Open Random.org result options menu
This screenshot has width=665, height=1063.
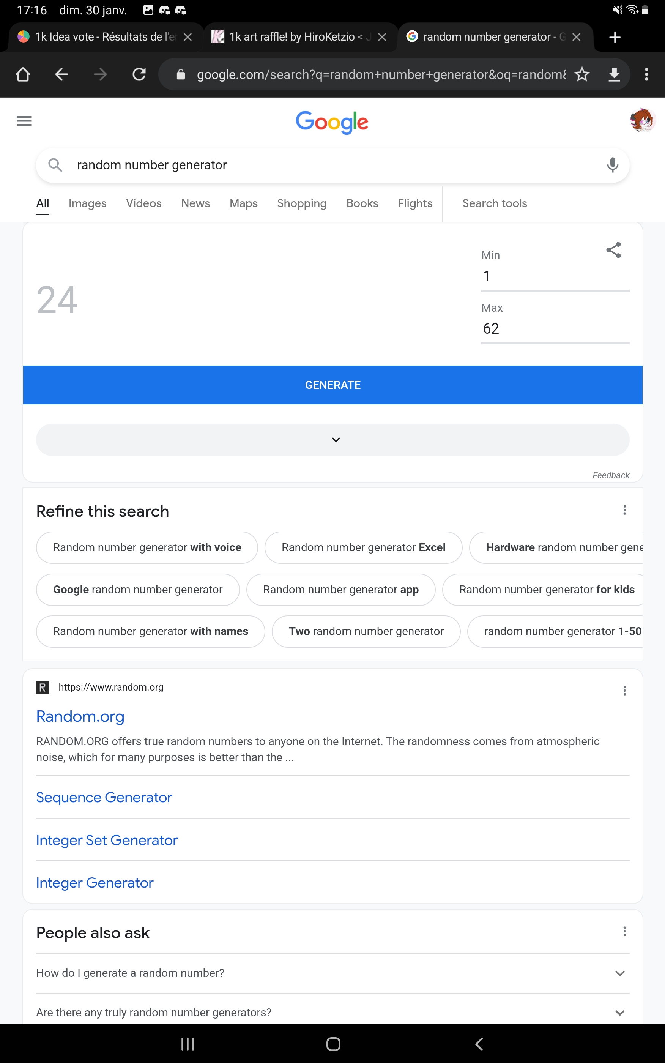point(624,691)
